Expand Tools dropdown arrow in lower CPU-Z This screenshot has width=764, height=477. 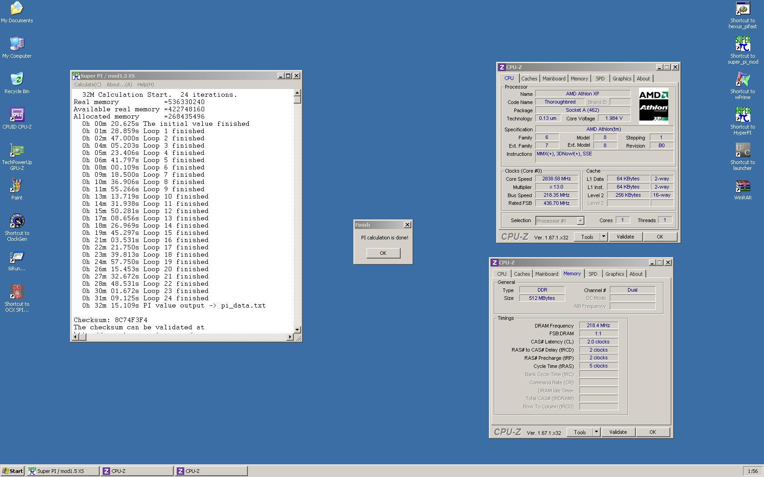596,432
